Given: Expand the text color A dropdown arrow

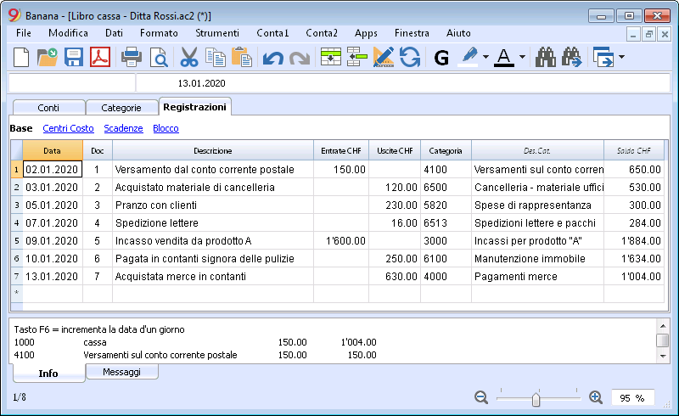Looking at the screenshot, I should point(522,57).
